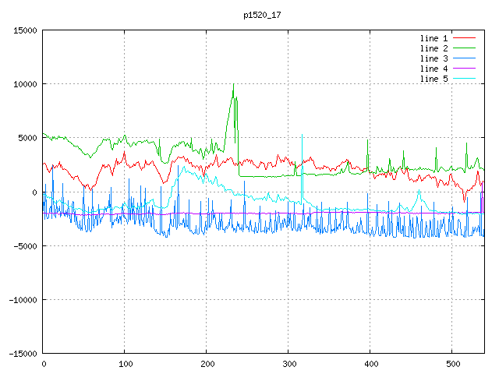
Task: Select the 5000 y-axis tick label
Action: (26, 138)
